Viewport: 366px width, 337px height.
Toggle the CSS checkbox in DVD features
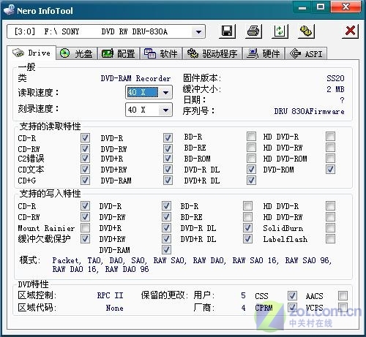point(292,295)
